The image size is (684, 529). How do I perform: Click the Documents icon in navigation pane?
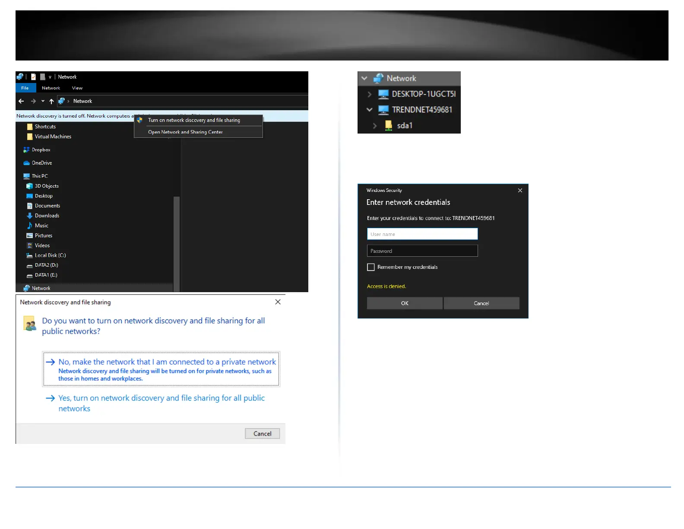(x=30, y=206)
